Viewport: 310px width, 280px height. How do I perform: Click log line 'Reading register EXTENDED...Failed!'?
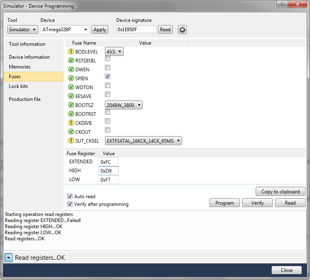point(43,220)
